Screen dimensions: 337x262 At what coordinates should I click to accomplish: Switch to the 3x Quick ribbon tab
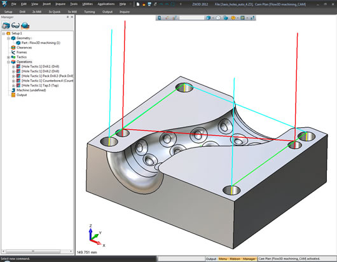[x=55, y=12]
